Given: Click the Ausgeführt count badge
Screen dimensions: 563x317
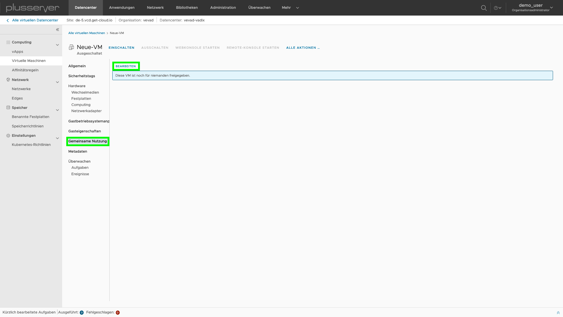Looking at the screenshot, I should [x=82, y=313].
